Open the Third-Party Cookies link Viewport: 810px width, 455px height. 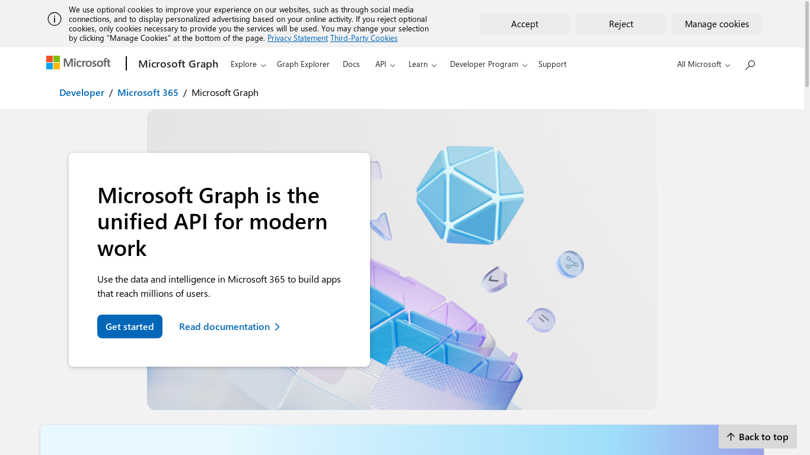(364, 38)
